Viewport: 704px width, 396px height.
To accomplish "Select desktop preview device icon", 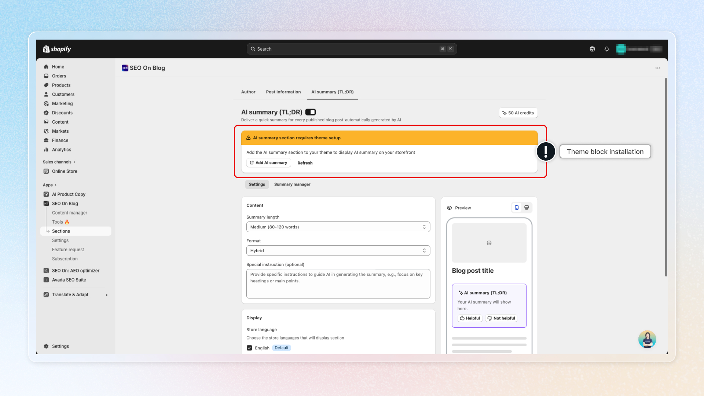I will click(527, 208).
